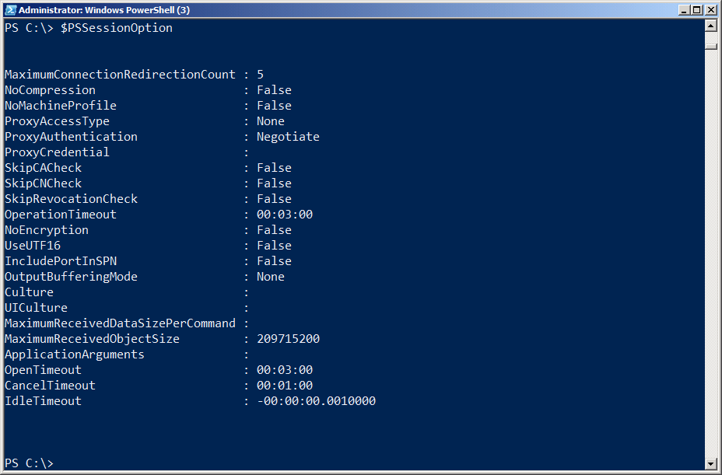Minimize the PowerShell window
The image size is (722, 475).
[x=684, y=10]
